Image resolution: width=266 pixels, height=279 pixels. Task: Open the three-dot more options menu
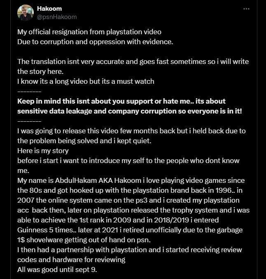tap(246, 9)
